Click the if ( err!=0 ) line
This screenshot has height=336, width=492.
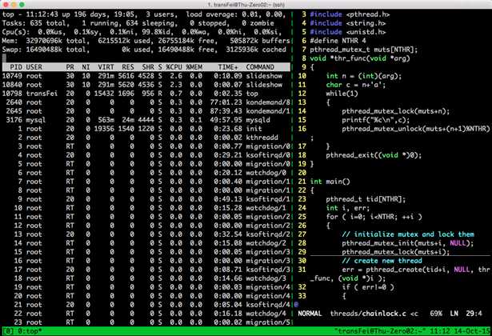pos(368,287)
